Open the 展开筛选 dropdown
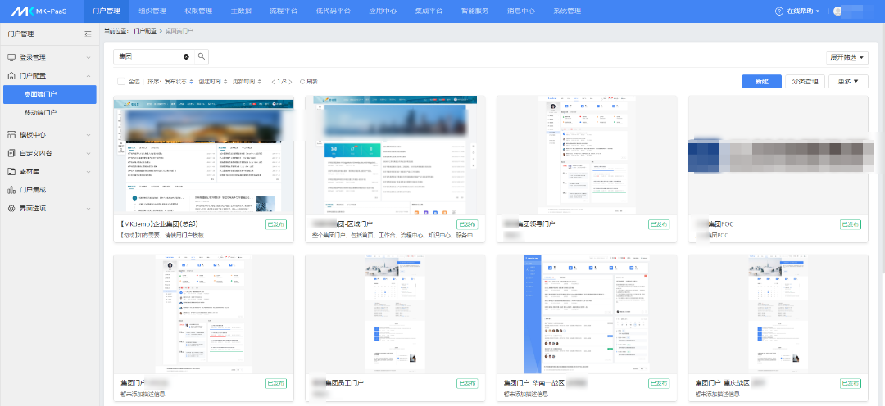Image resolution: width=885 pixels, height=406 pixels. pyautogui.click(x=846, y=57)
